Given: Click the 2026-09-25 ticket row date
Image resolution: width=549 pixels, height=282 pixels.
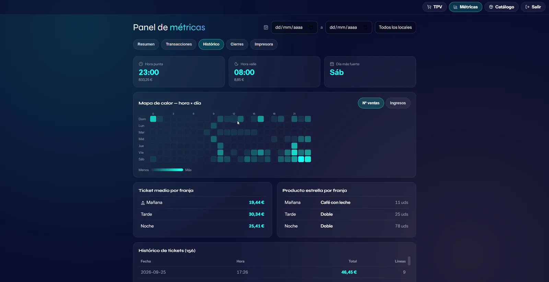Looking at the screenshot, I should pos(153,272).
